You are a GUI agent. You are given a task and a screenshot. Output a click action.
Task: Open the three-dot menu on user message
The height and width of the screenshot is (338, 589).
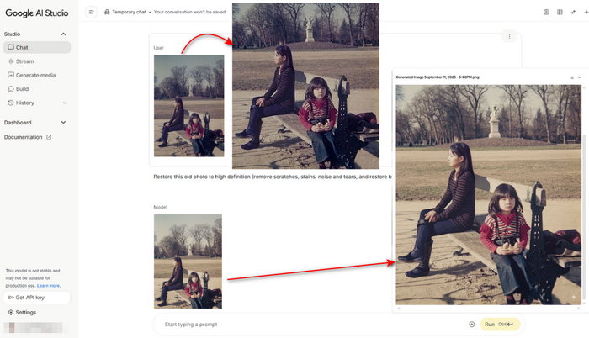pos(509,37)
